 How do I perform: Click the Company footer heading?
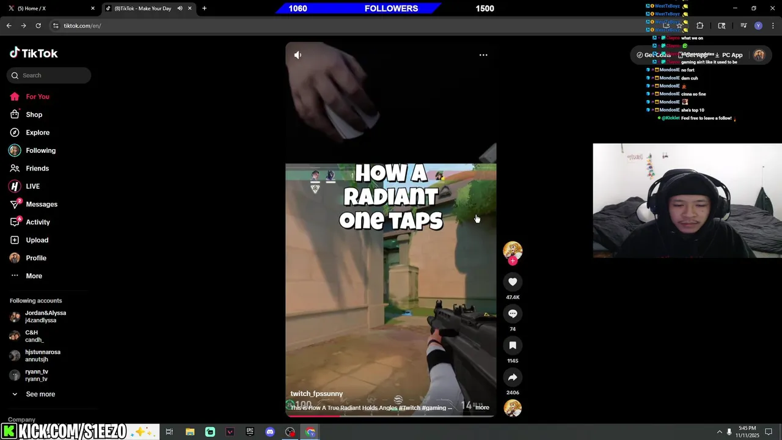tap(21, 420)
